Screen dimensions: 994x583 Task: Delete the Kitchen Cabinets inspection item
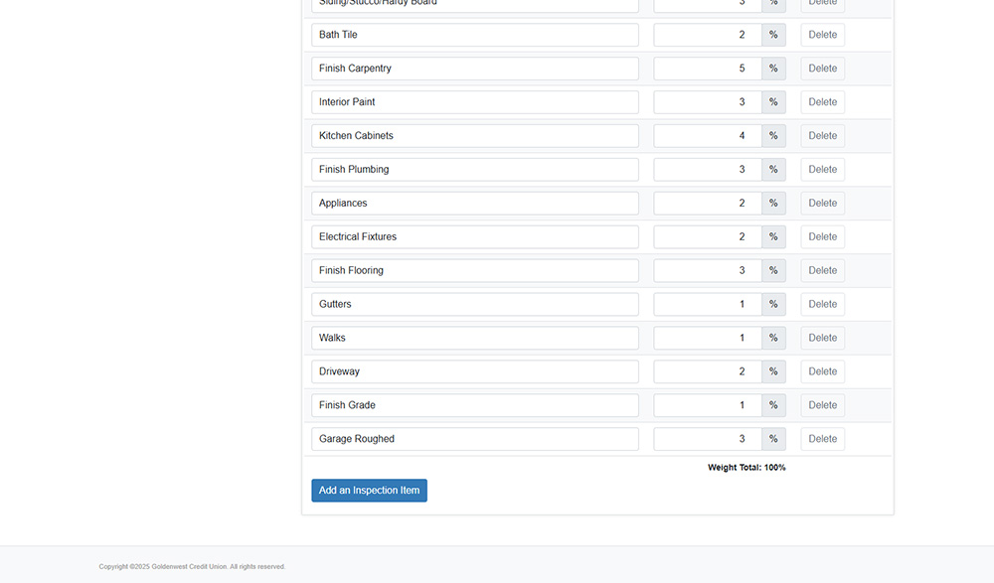(x=822, y=135)
